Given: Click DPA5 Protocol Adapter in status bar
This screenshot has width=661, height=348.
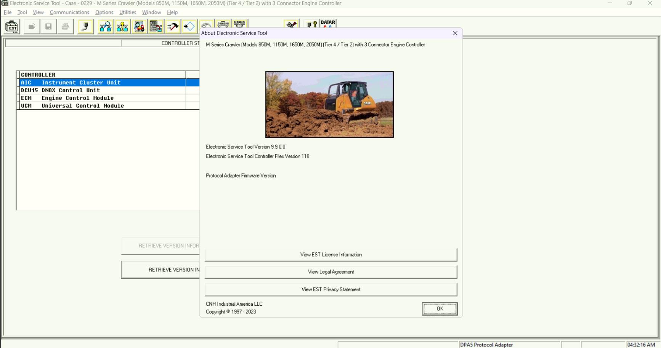Looking at the screenshot, I should pos(486,345).
